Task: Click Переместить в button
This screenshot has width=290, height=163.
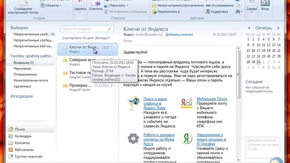Action: [x=166, y=12]
